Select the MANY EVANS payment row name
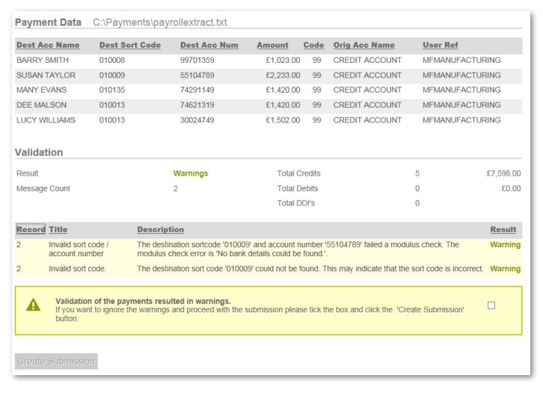Image resolution: width=543 pixels, height=402 pixels. 42,90
